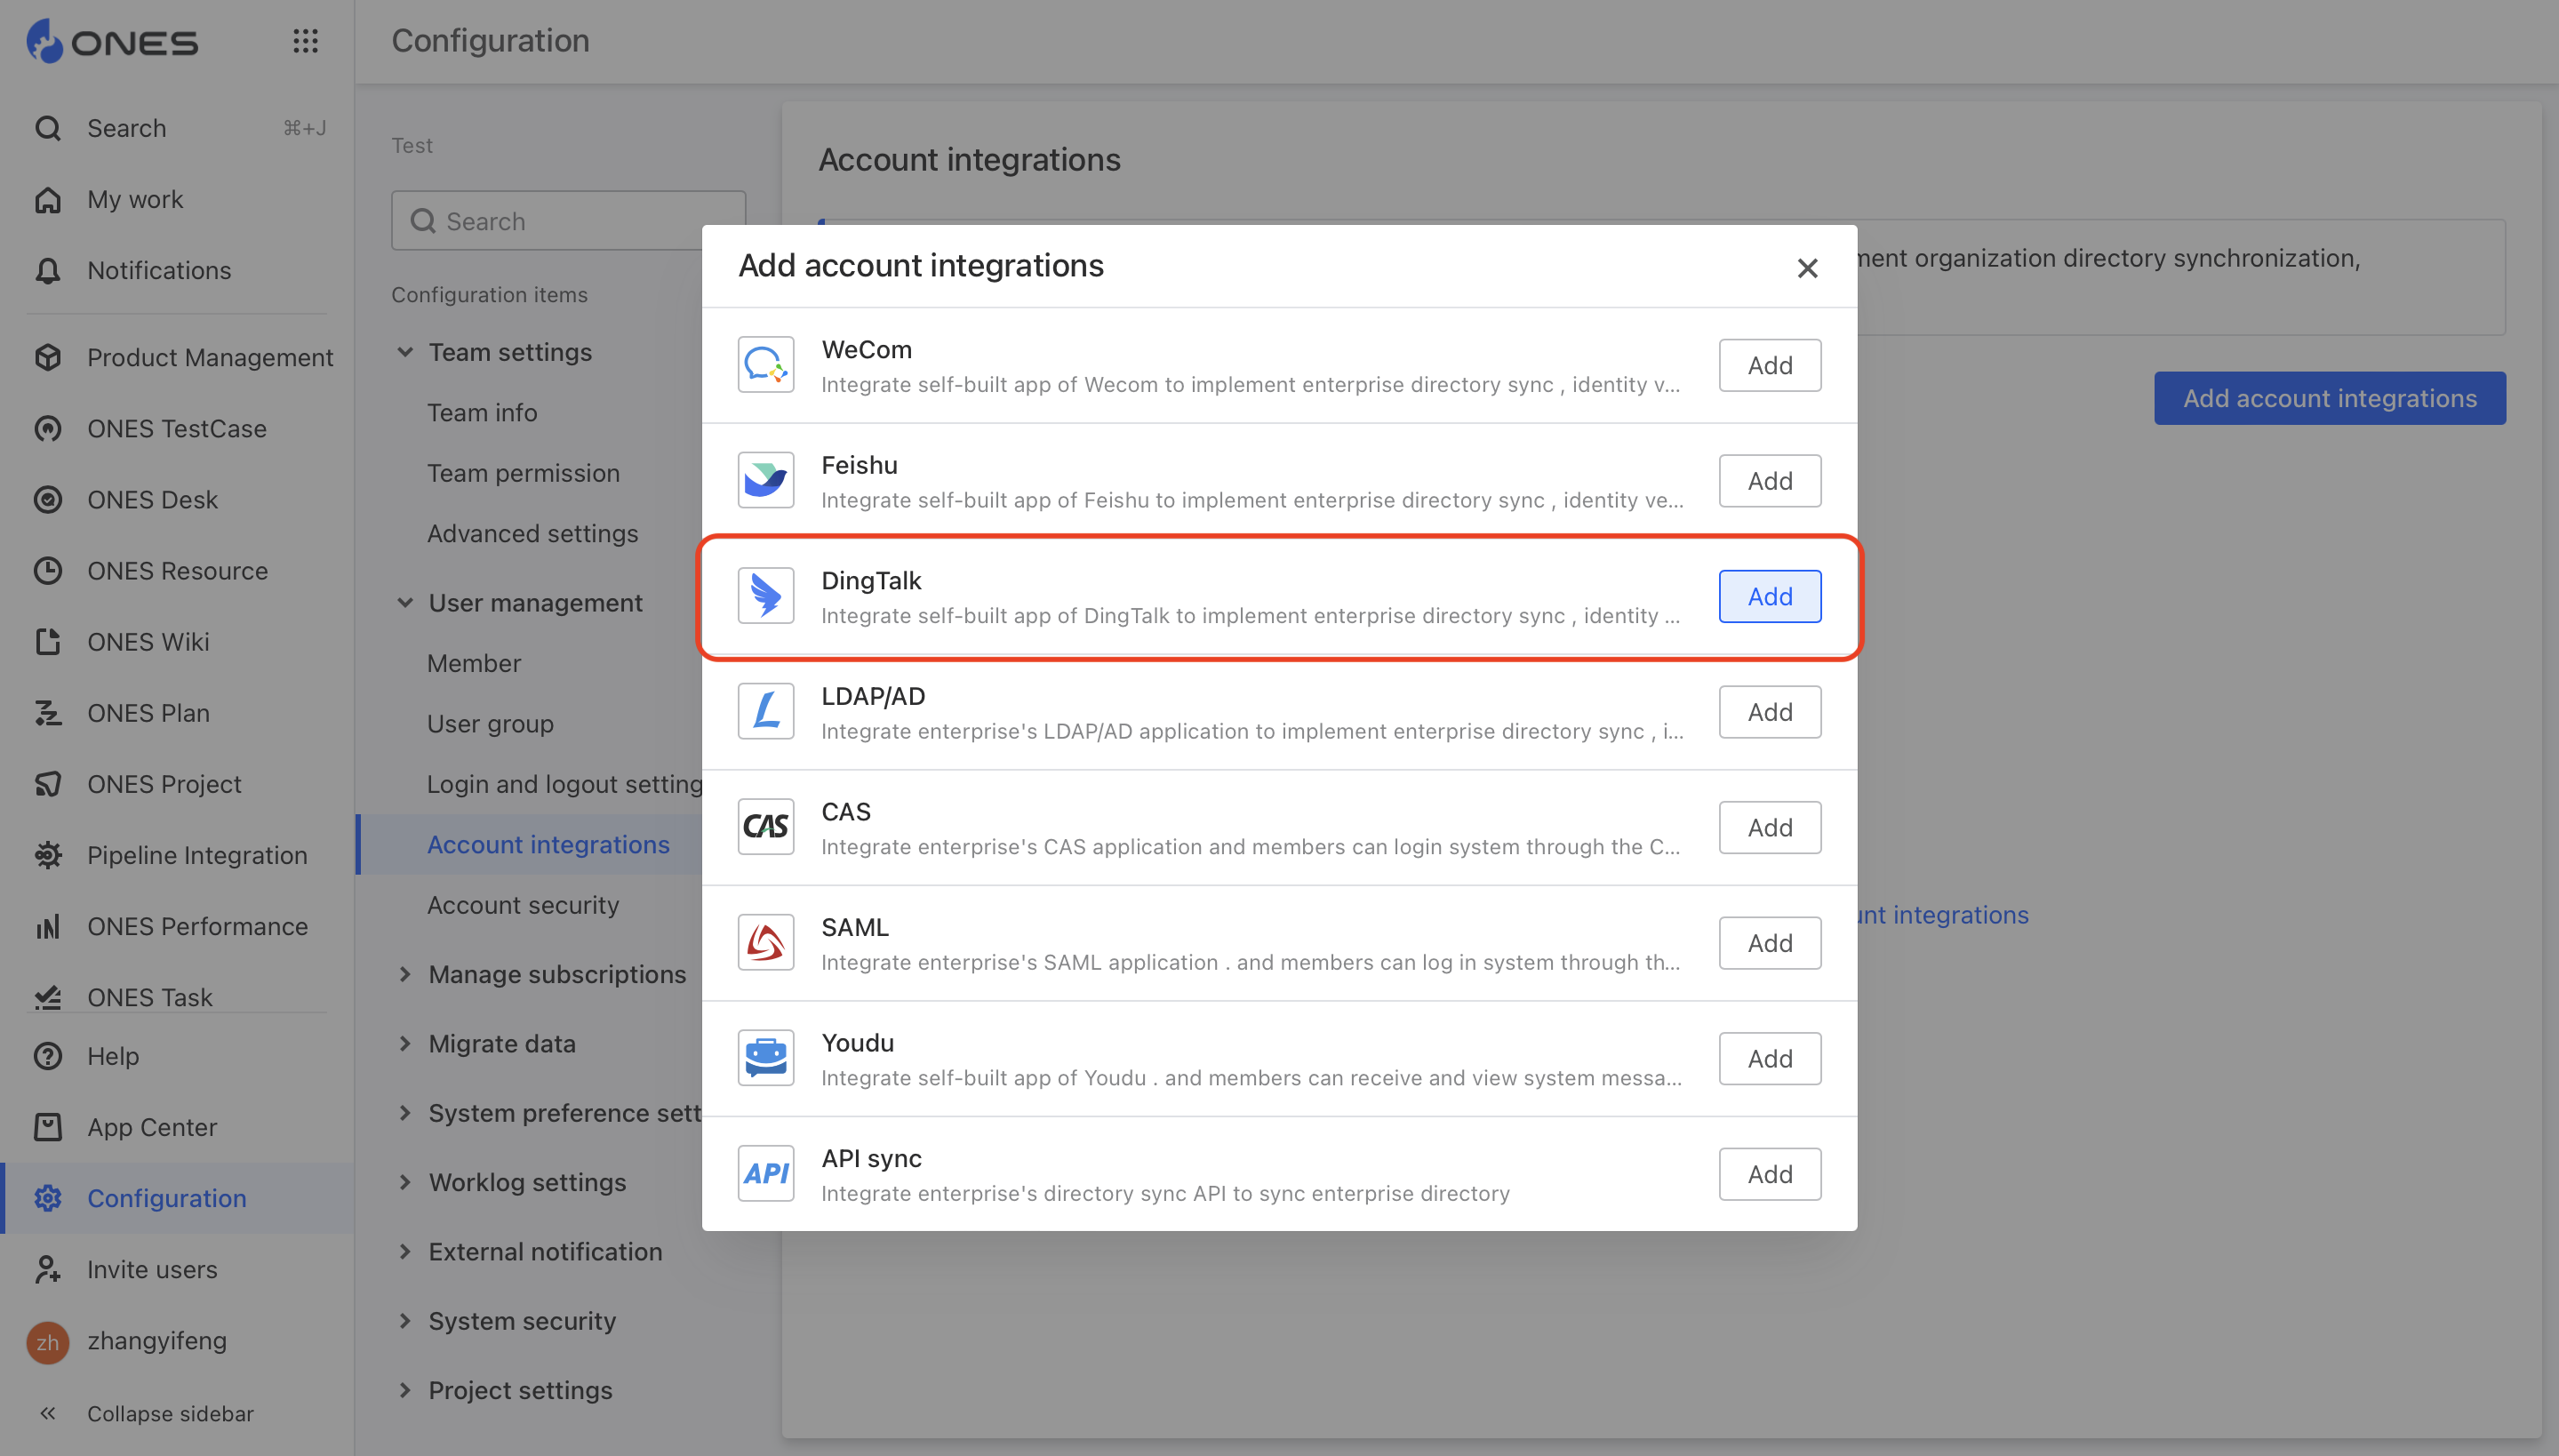Add the WeCom integration

[1770, 365]
